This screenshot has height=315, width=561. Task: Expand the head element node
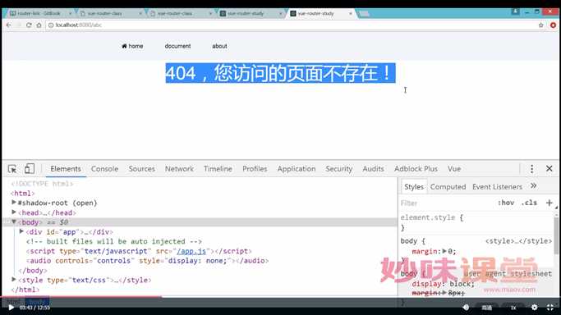pos(14,212)
